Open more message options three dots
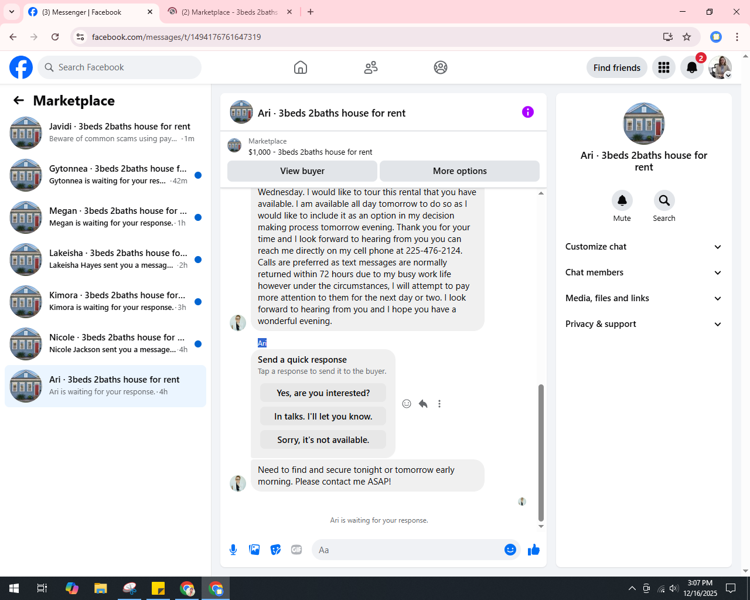The image size is (750, 600). 439,404
